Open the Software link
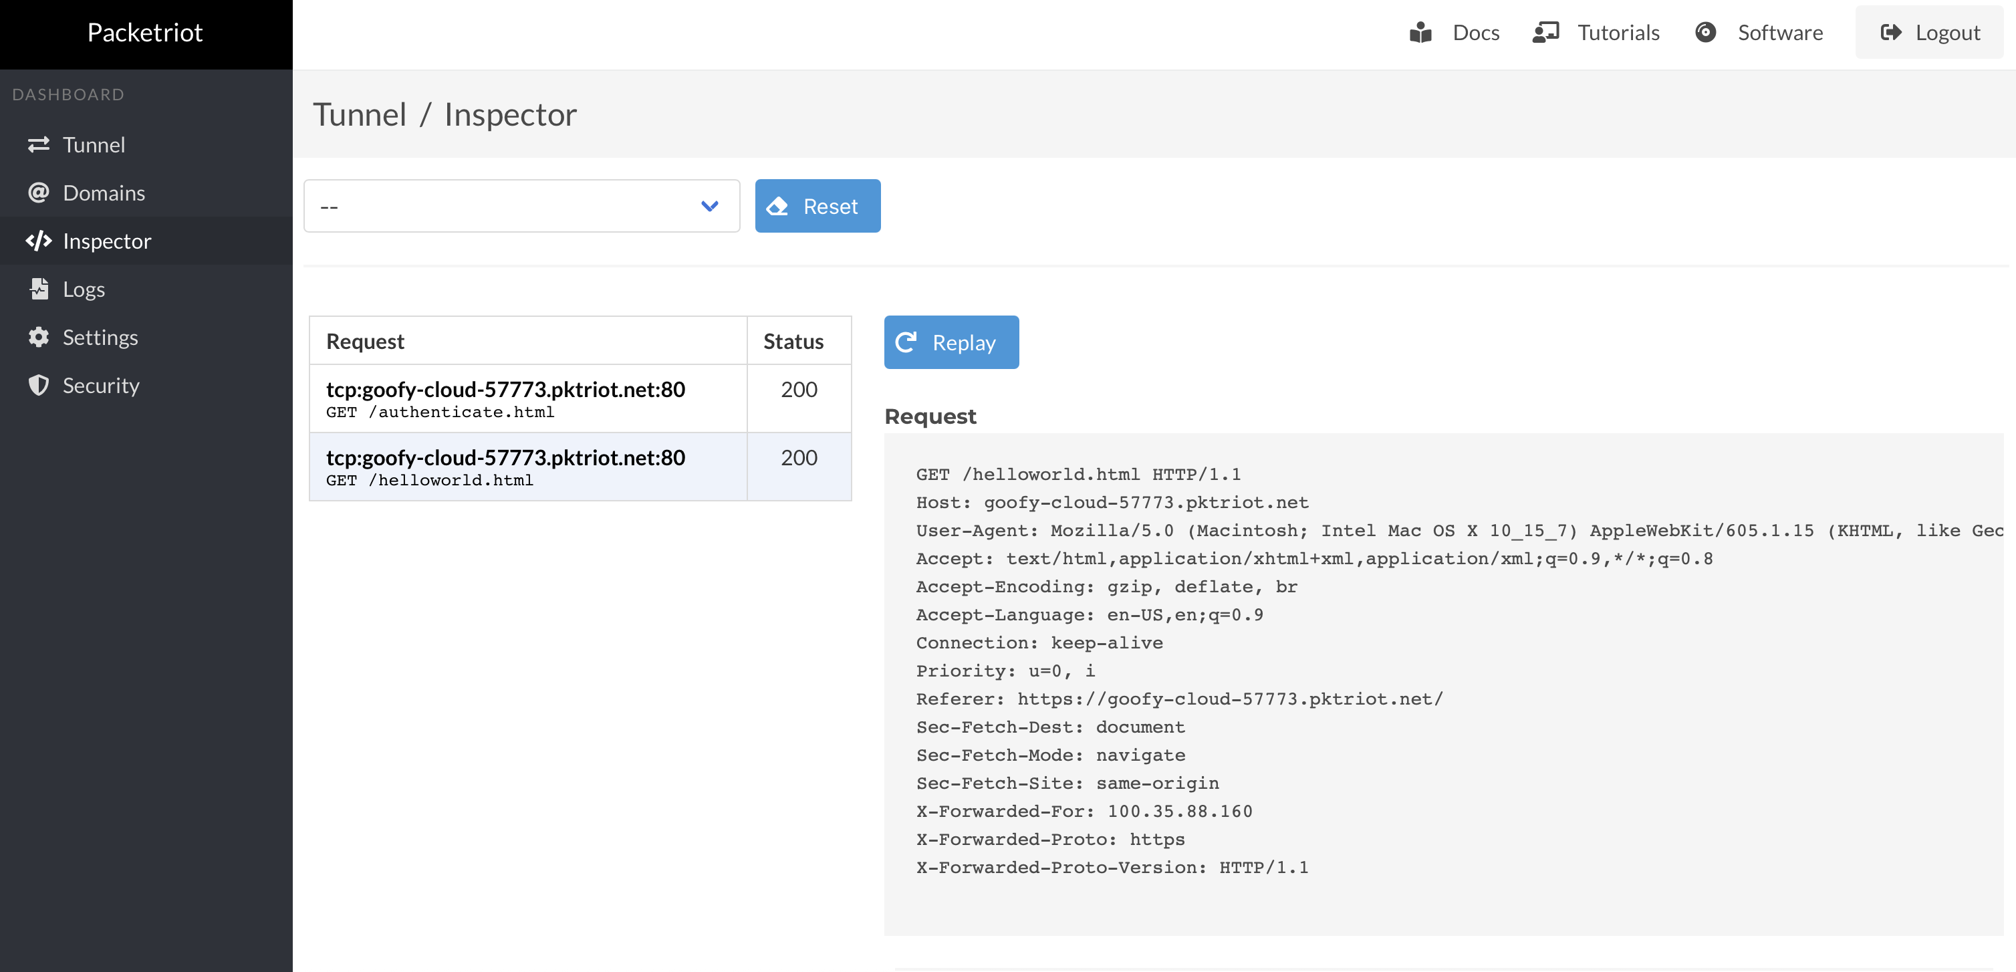This screenshot has width=2016, height=972. coord(1781,32)
